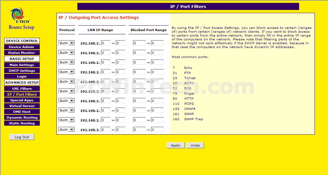The height and width of the screenshot is (175, 328).
Task: Focus second row blocked port end field
Action: pyautogui.click(x=157, y=53)
